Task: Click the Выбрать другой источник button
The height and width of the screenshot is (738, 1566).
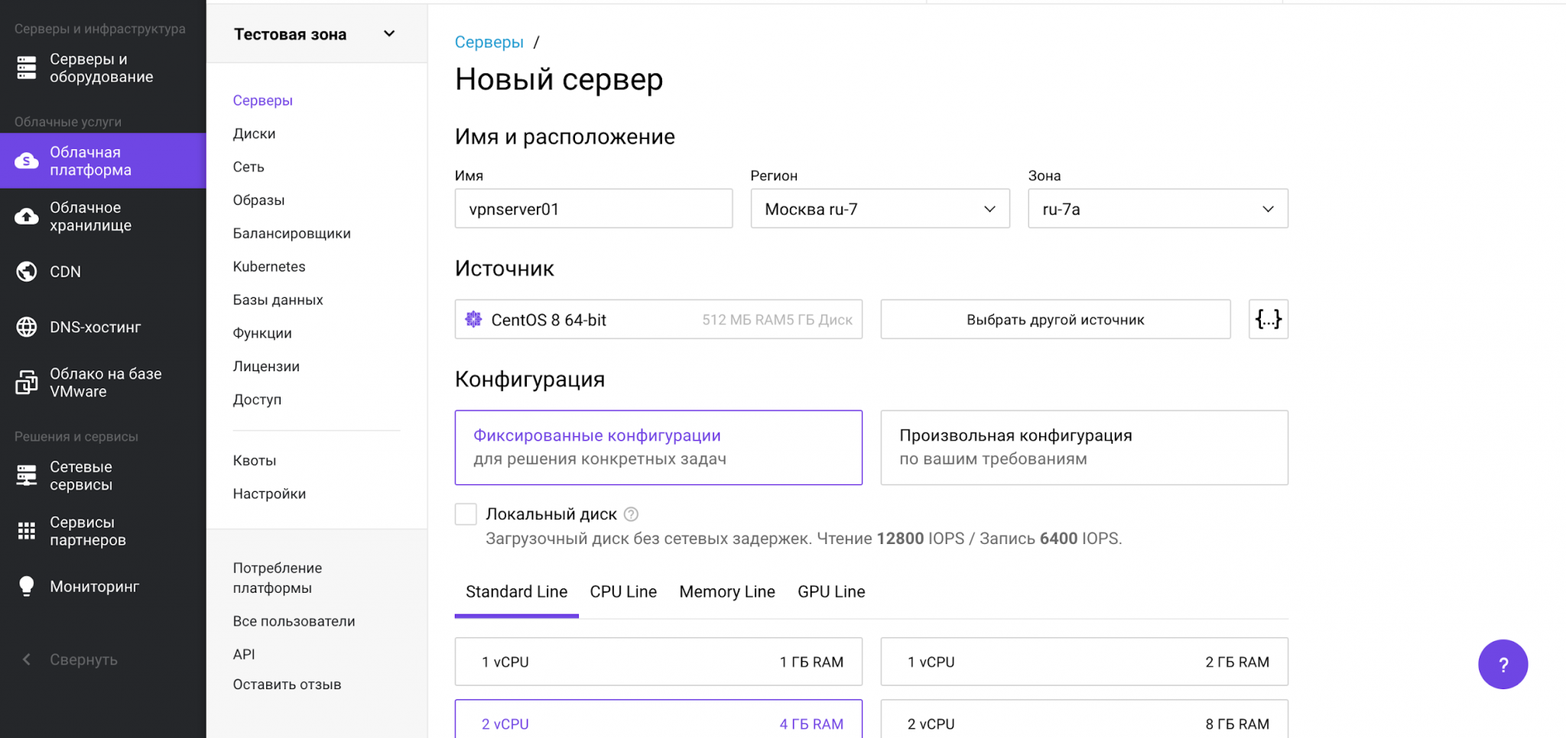Action: coord(1054,319)
